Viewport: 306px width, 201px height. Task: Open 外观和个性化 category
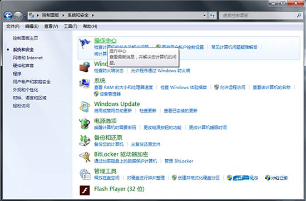26,90
